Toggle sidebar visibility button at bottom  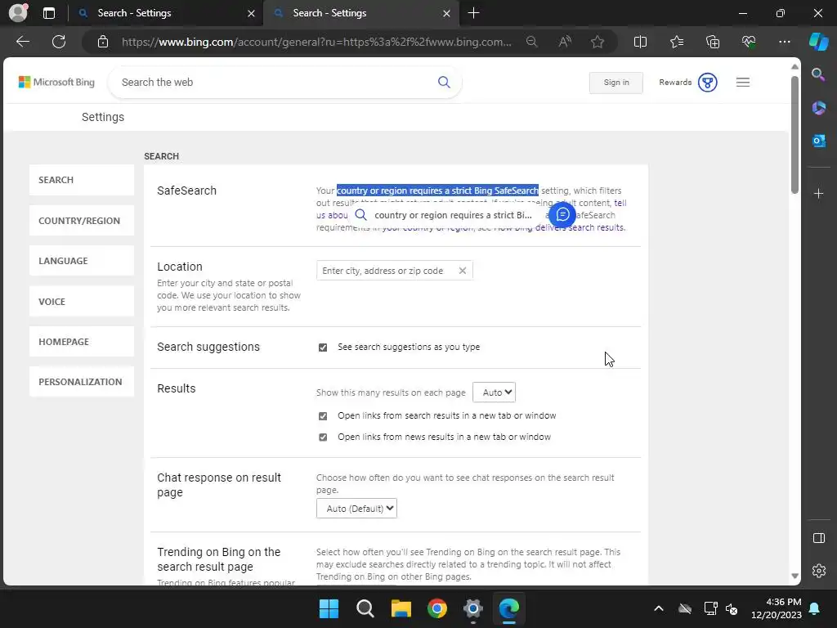(819, 538)
